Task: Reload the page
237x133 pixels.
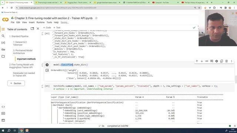Action: coord(11,8)
